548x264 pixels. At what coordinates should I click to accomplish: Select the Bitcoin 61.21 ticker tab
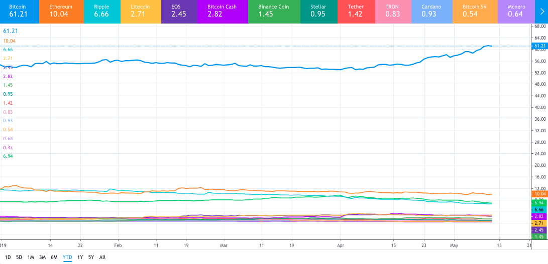pyautogui.click(x=19, y=12)
